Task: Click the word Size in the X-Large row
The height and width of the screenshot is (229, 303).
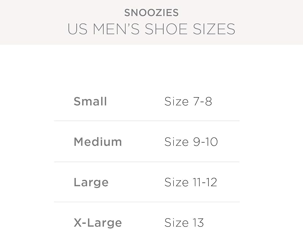Action: (x=176, y=222)
